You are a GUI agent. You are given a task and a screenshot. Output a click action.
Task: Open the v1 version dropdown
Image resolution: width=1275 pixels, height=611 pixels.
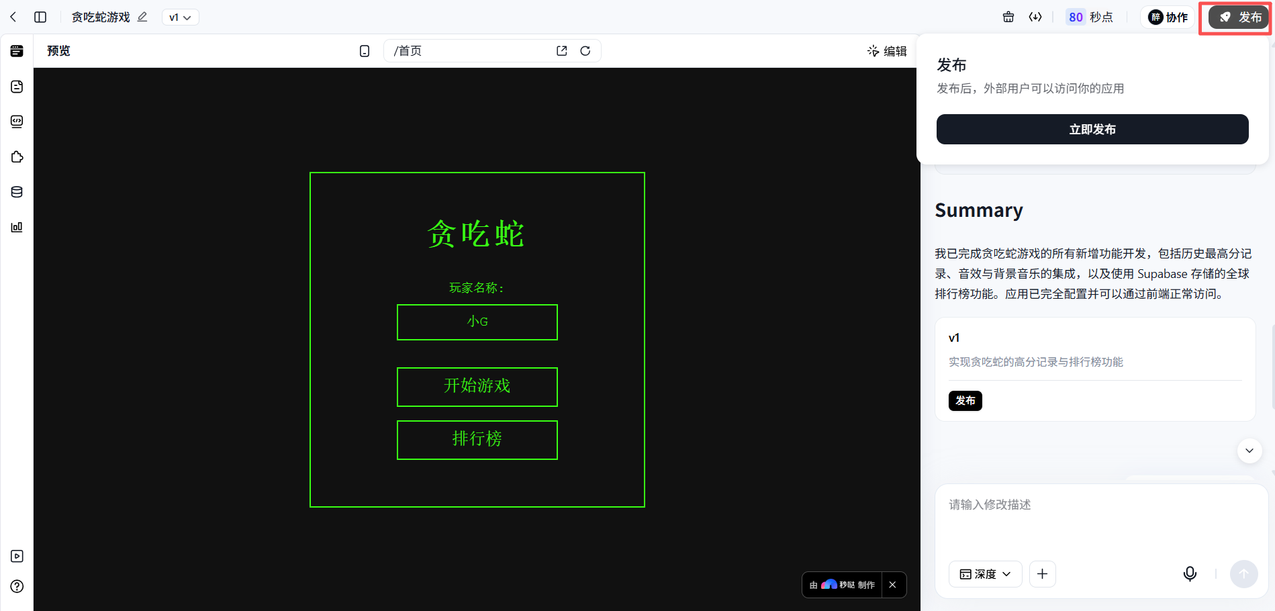[x=180, y=17]
